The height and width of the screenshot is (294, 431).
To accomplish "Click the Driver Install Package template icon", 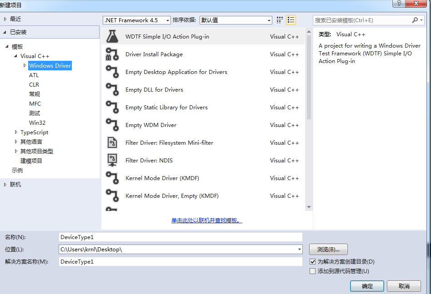I will click(x=112, y=54).
